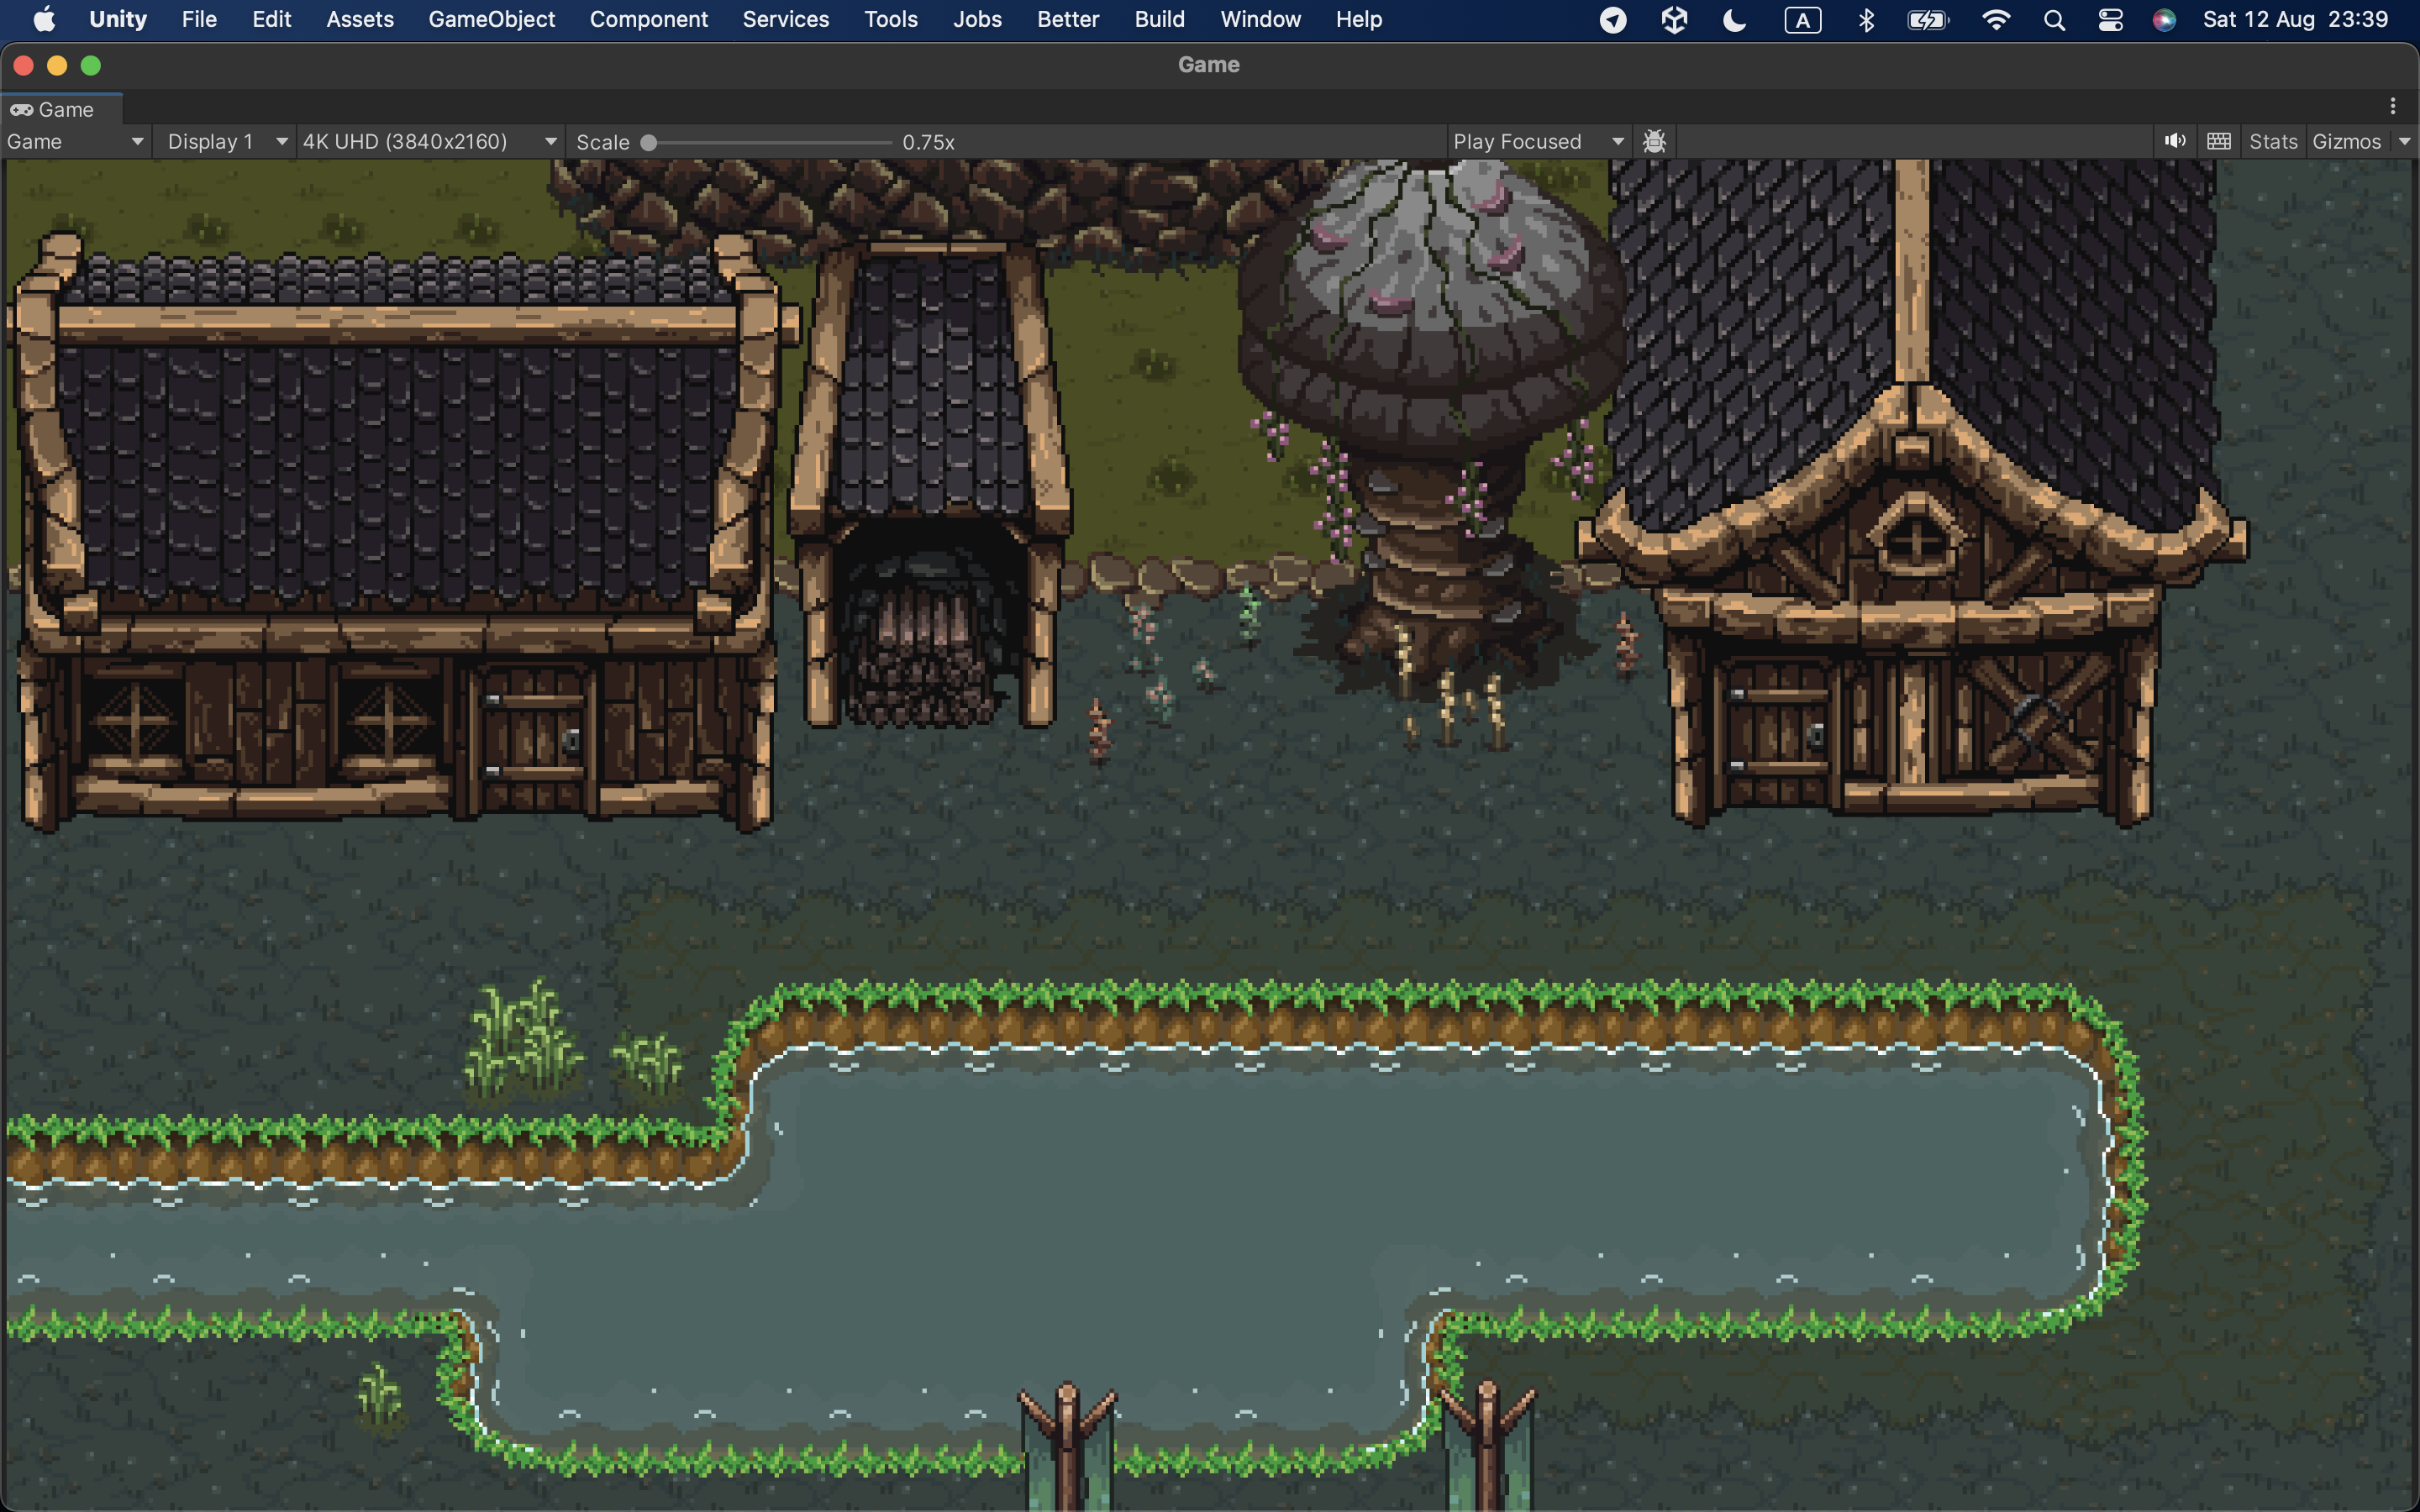Image resolution: width=2420 pixels, height=1512 pixels.
Task: Open the Wi-Fi status icon
Action: pos(1996,20)
